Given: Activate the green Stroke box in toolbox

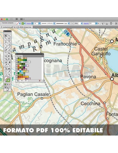Looking at the screenshot, I should 8,80.
